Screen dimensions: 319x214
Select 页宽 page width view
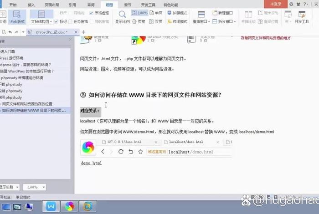coord(139,21)
